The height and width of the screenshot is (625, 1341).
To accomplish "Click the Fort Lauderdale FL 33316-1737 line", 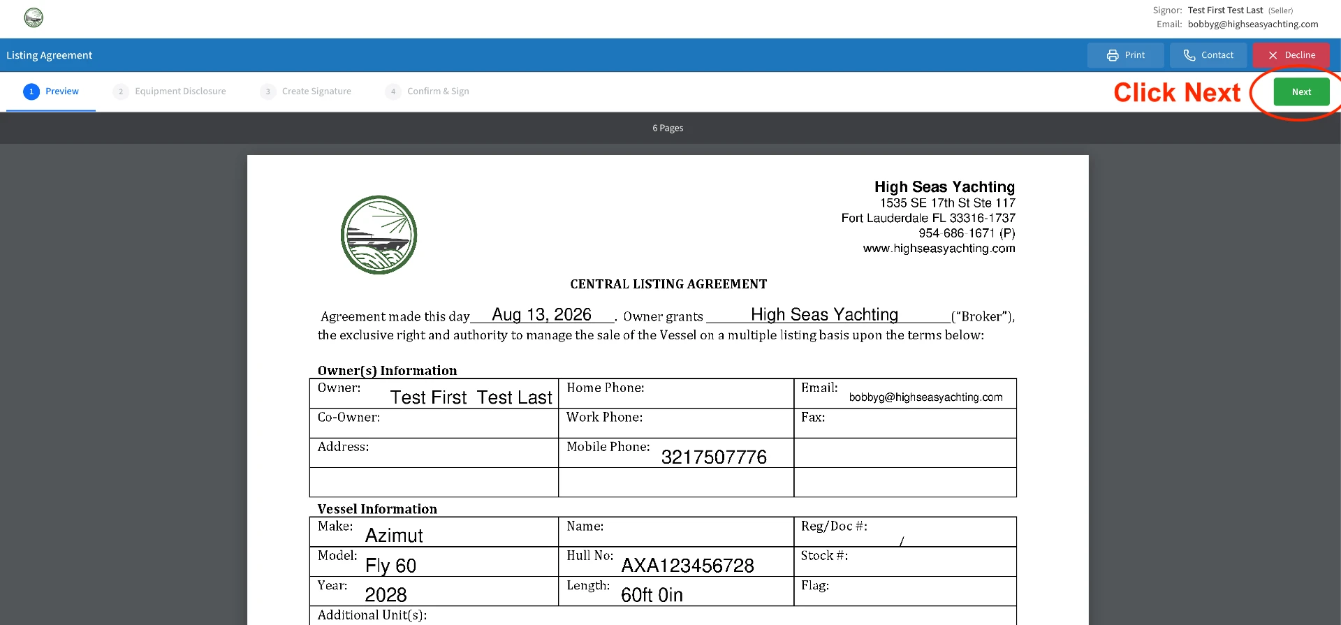I will coord(928,219).
